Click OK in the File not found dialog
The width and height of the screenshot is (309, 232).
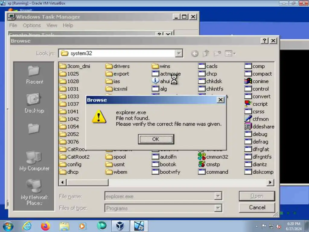(x=156, y=139)
